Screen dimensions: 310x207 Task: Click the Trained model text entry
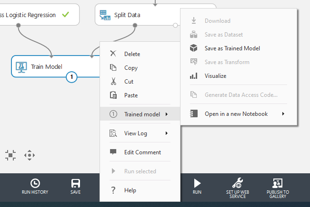pos(142,114)
